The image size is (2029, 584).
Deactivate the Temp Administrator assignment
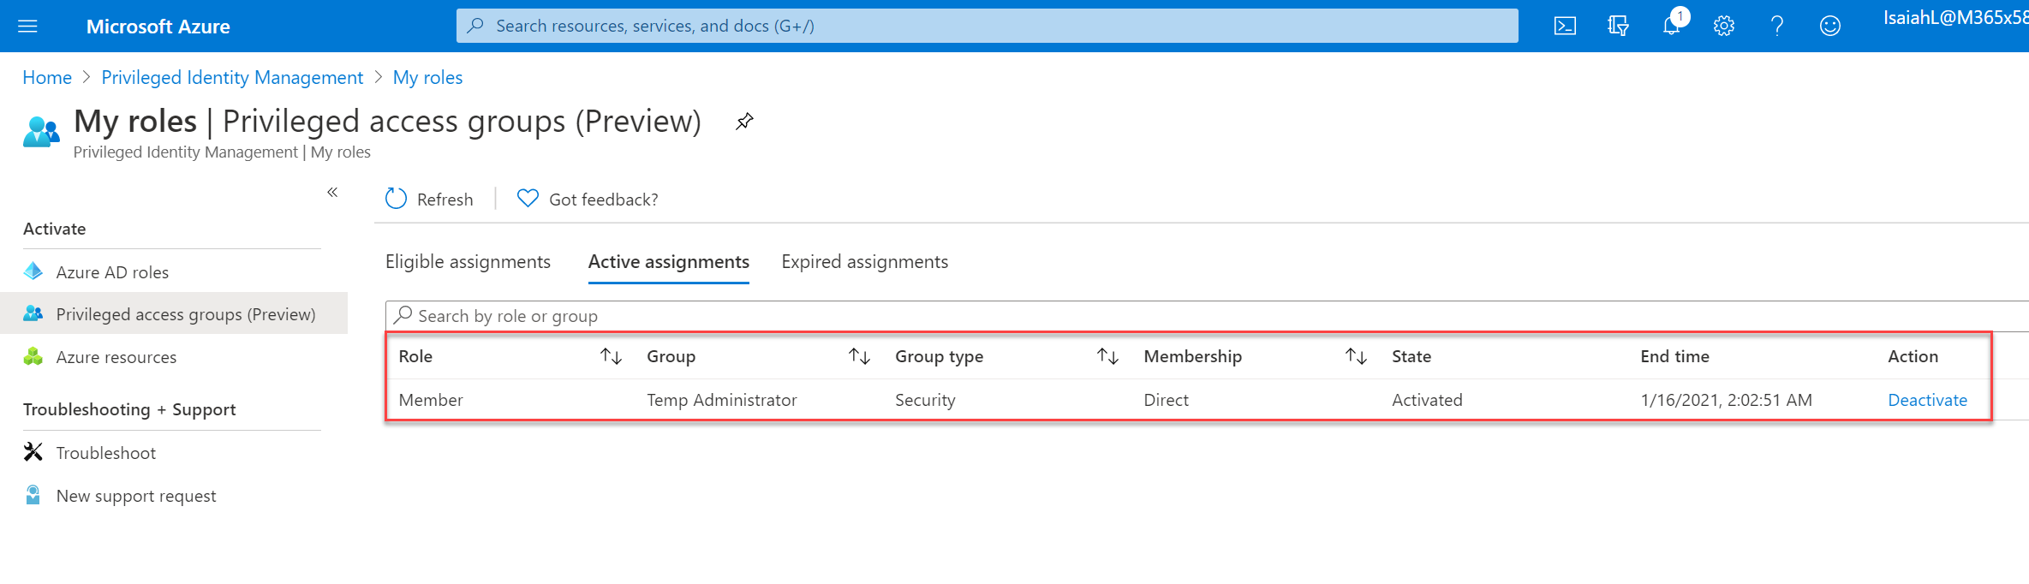coord(1927,400)
